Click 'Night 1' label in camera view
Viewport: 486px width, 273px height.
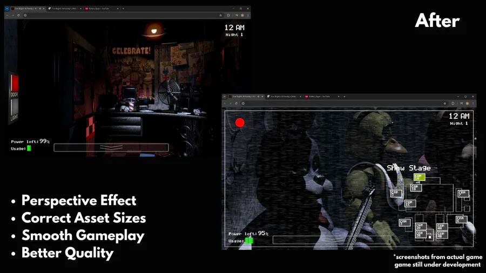point(459,124)
